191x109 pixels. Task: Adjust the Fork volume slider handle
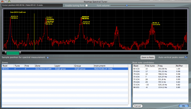(127, 6)
